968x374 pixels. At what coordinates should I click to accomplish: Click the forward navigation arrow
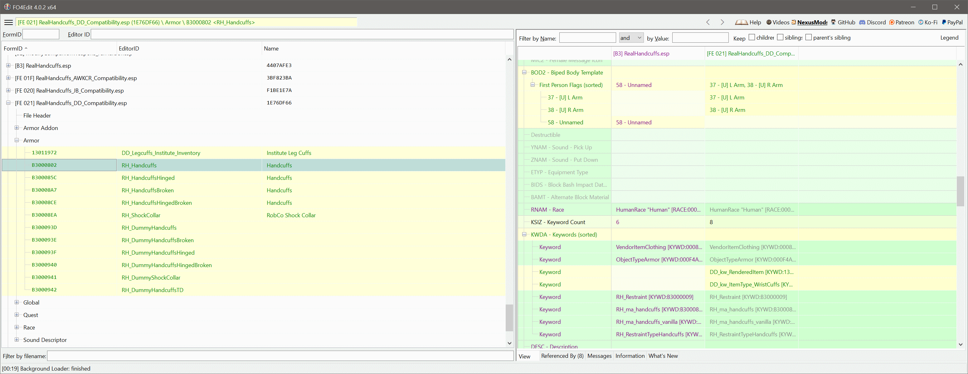(722, 22)
